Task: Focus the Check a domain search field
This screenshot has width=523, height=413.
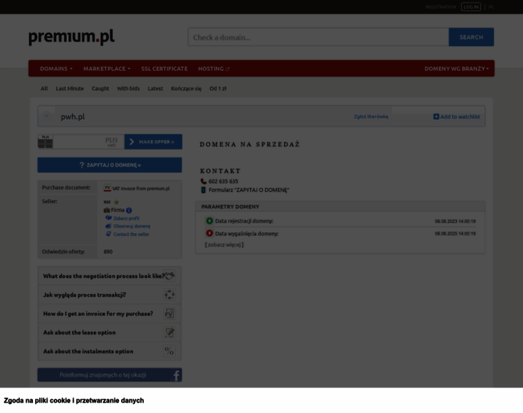Action: tap(318, 37)
